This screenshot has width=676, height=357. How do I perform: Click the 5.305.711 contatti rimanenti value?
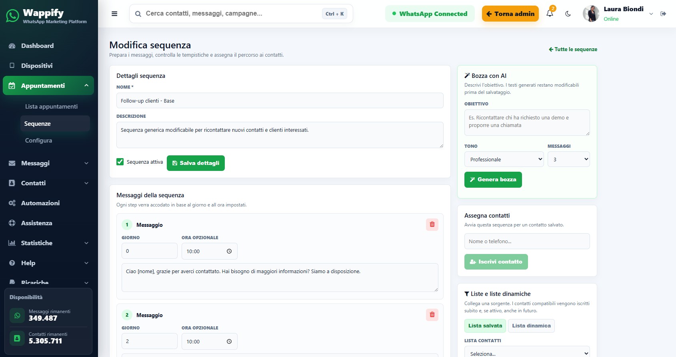(x=45, y=341)
